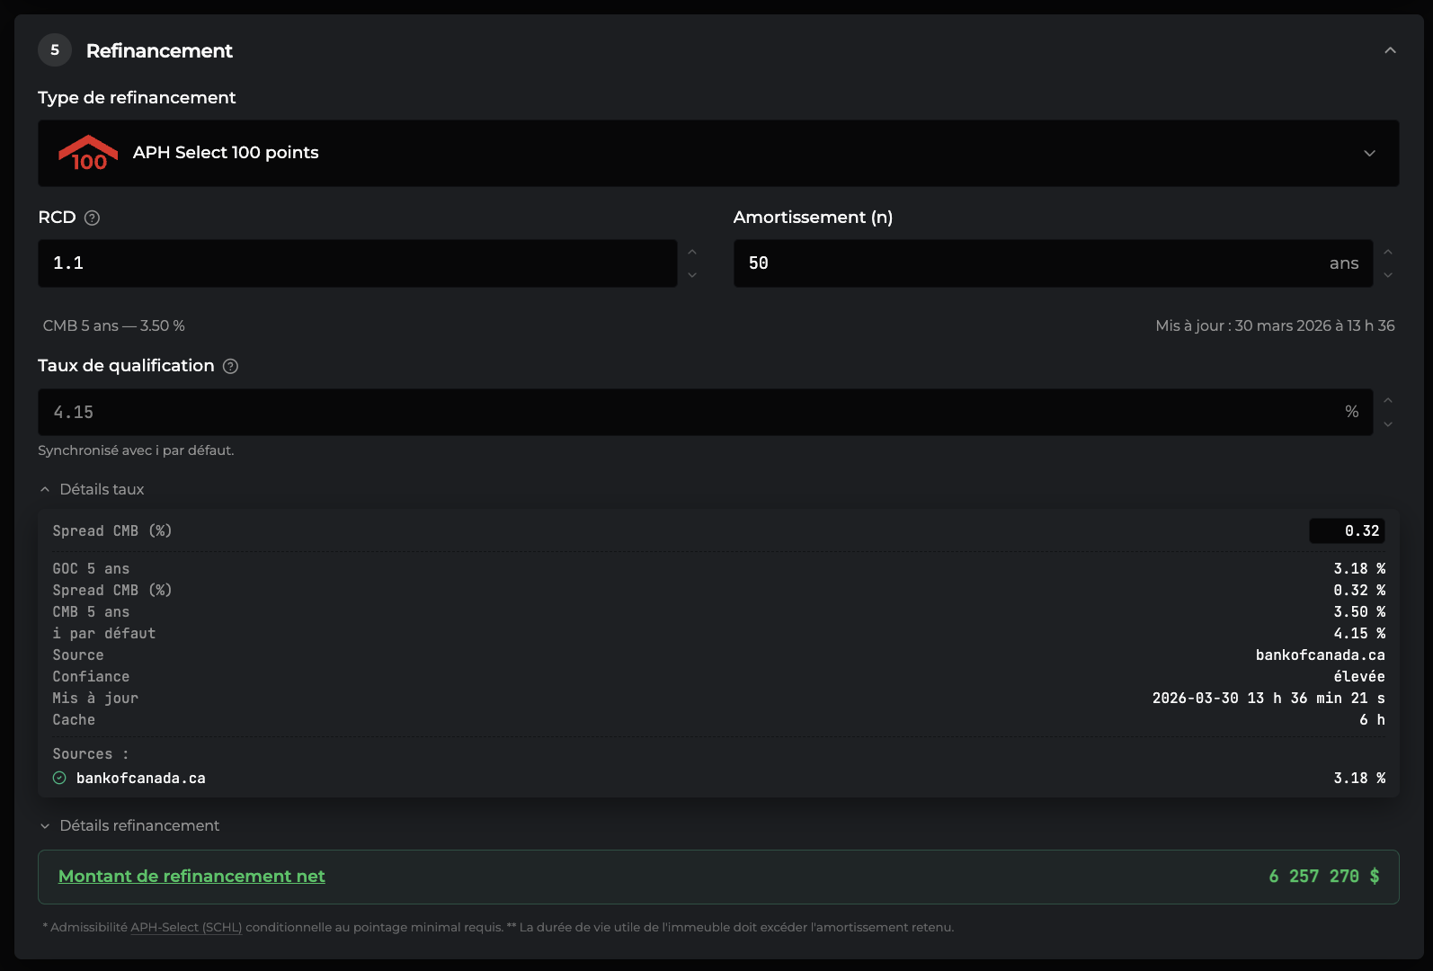Edit the Spread CMB (%) value field
This screenshot has width=1433, height=971.
(1347, 531)
